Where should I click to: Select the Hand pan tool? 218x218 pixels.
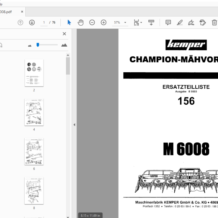[x=80, y=22]
